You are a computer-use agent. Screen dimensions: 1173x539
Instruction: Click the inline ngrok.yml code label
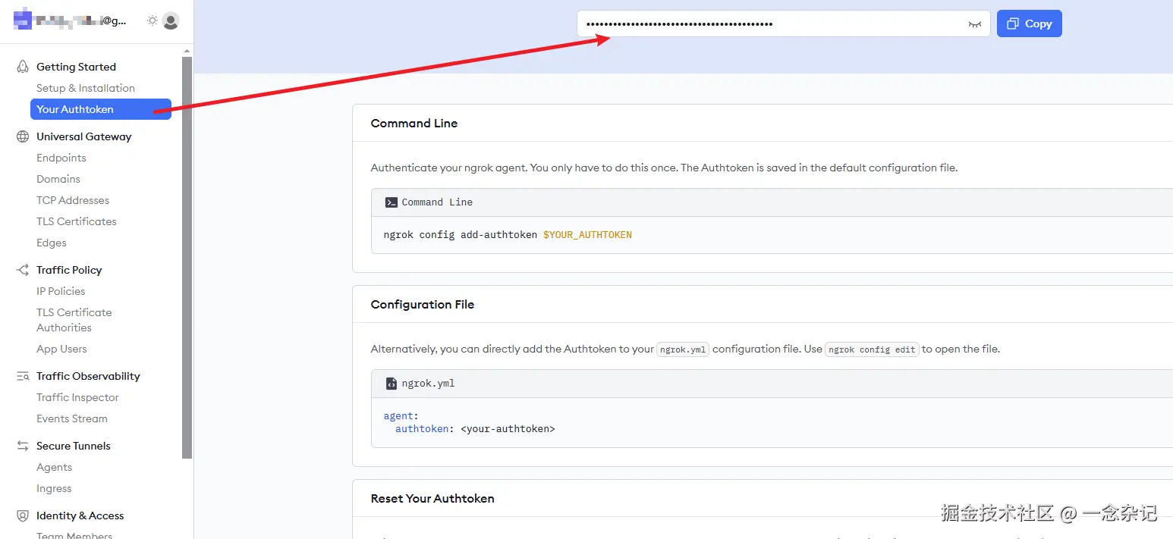point(683,349)
